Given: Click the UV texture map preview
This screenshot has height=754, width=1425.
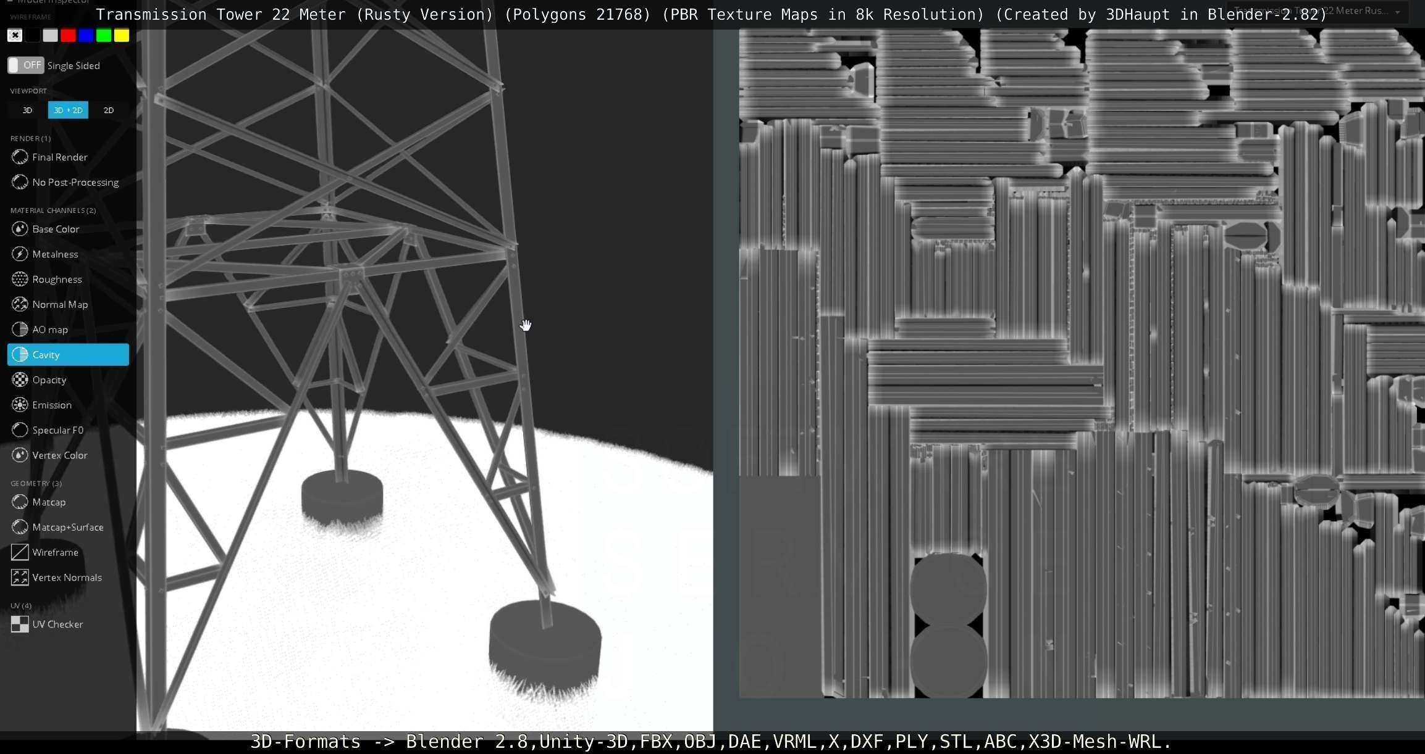Looking at the screenshot, I should (1082, 363).
